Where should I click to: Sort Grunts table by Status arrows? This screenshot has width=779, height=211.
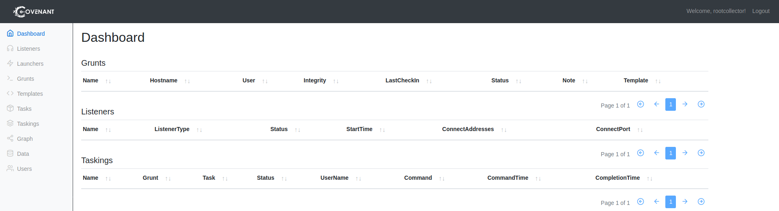518,81
